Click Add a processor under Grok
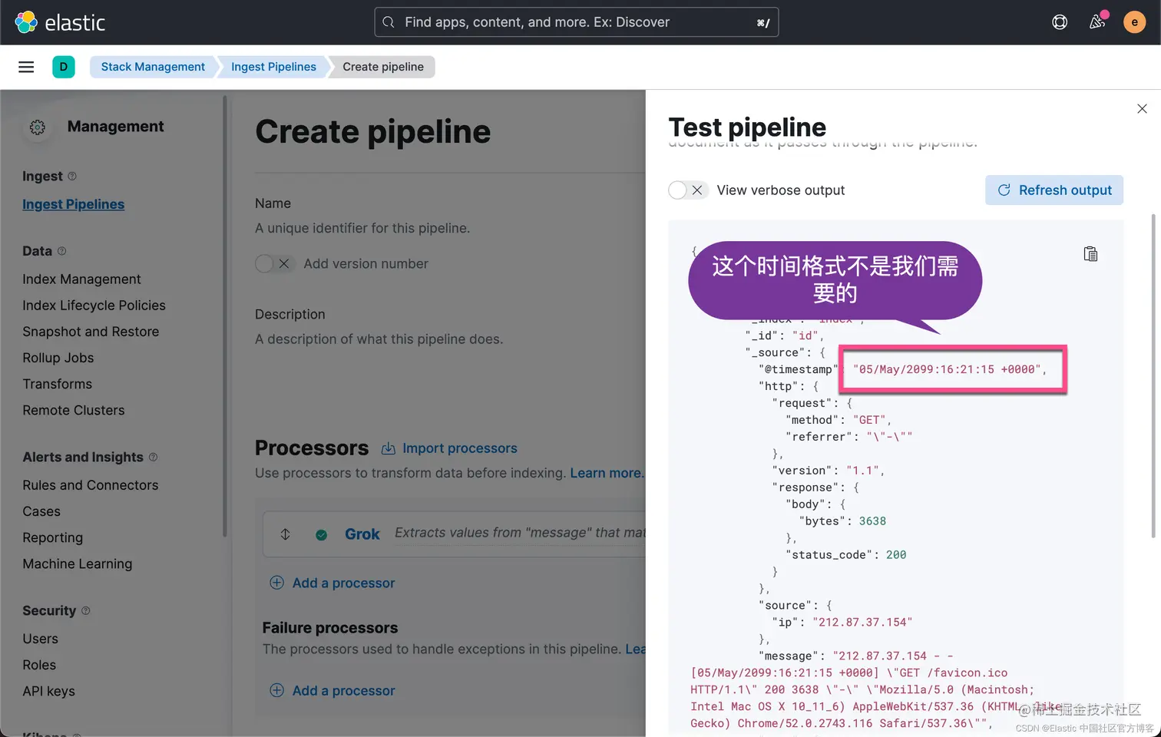 (x=343, y=583)
